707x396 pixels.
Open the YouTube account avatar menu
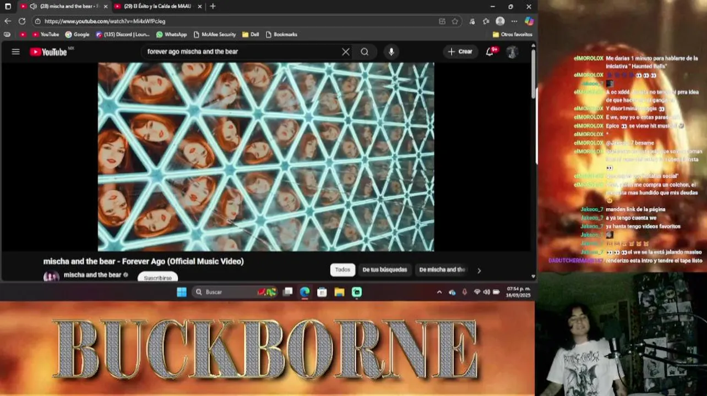coord(512,52)
